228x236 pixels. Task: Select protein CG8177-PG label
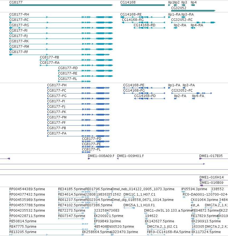pos(57,96)
